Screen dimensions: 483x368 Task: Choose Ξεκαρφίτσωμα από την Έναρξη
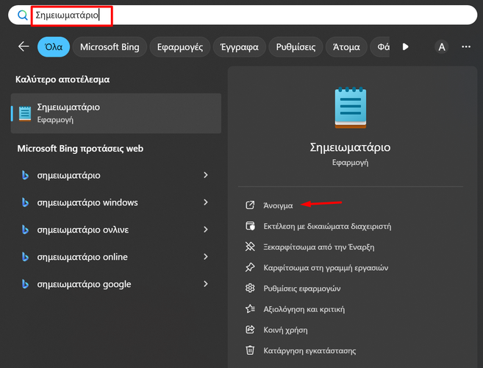pos(319,247)
